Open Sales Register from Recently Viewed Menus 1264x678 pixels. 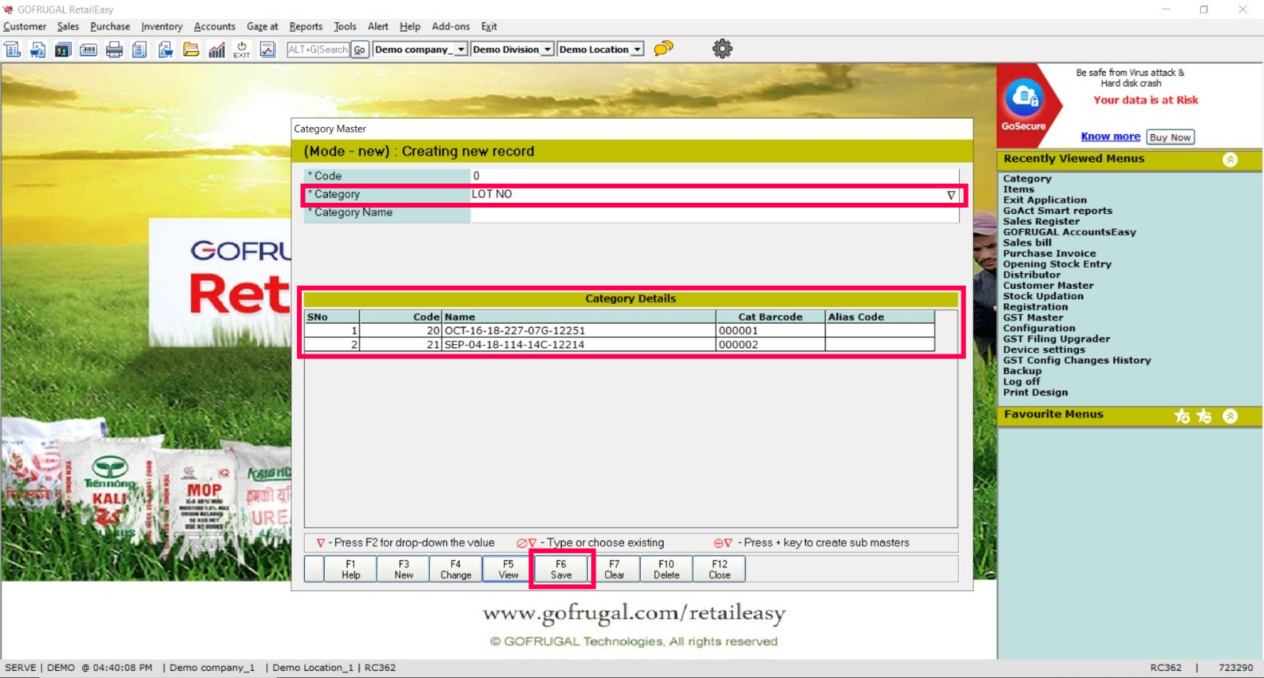(1041, 222)
